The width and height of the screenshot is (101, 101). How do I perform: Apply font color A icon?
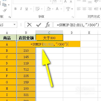coord(57,9)
